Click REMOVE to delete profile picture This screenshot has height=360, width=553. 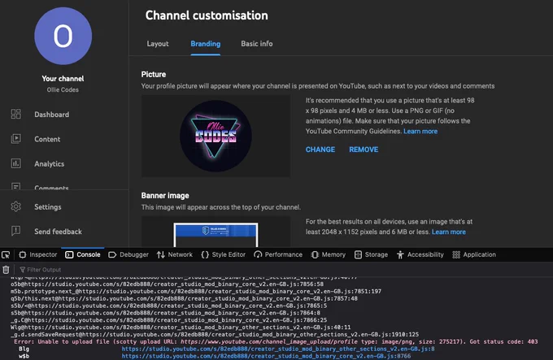pyautogui.click(x=364, y=150)
